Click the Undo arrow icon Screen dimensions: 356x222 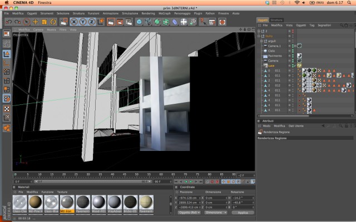tap(9, 22)
